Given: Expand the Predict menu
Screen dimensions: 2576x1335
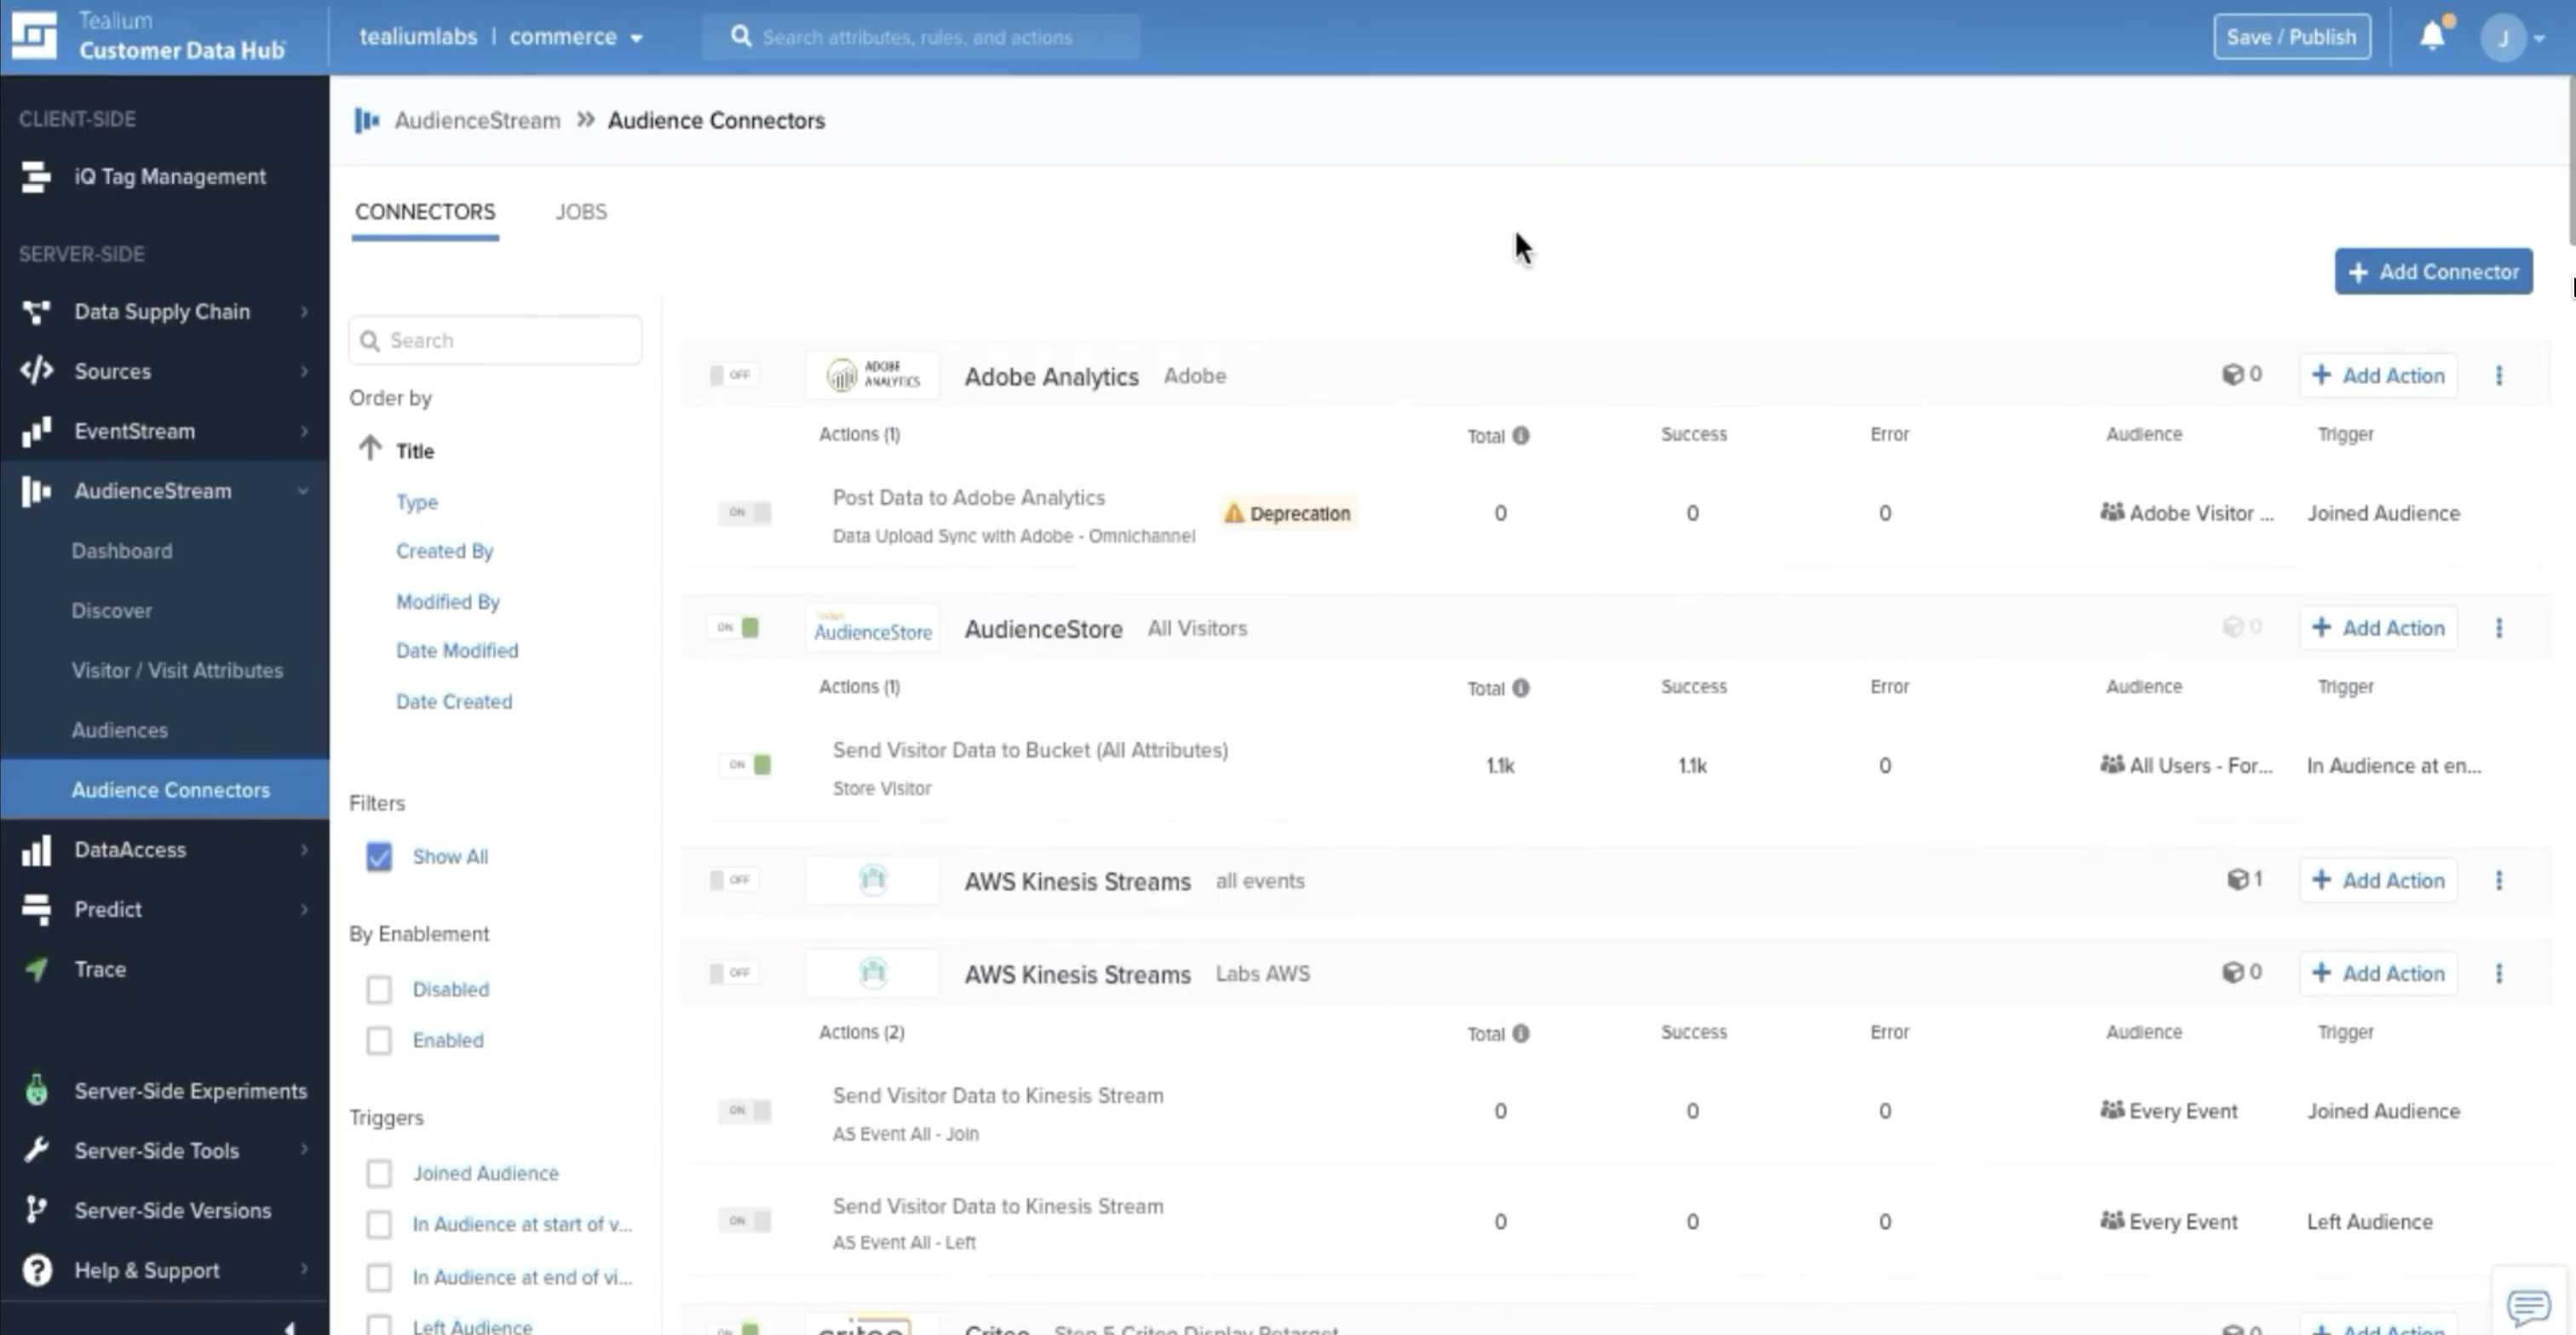Looking at the screenshot, I should point(304,909).
